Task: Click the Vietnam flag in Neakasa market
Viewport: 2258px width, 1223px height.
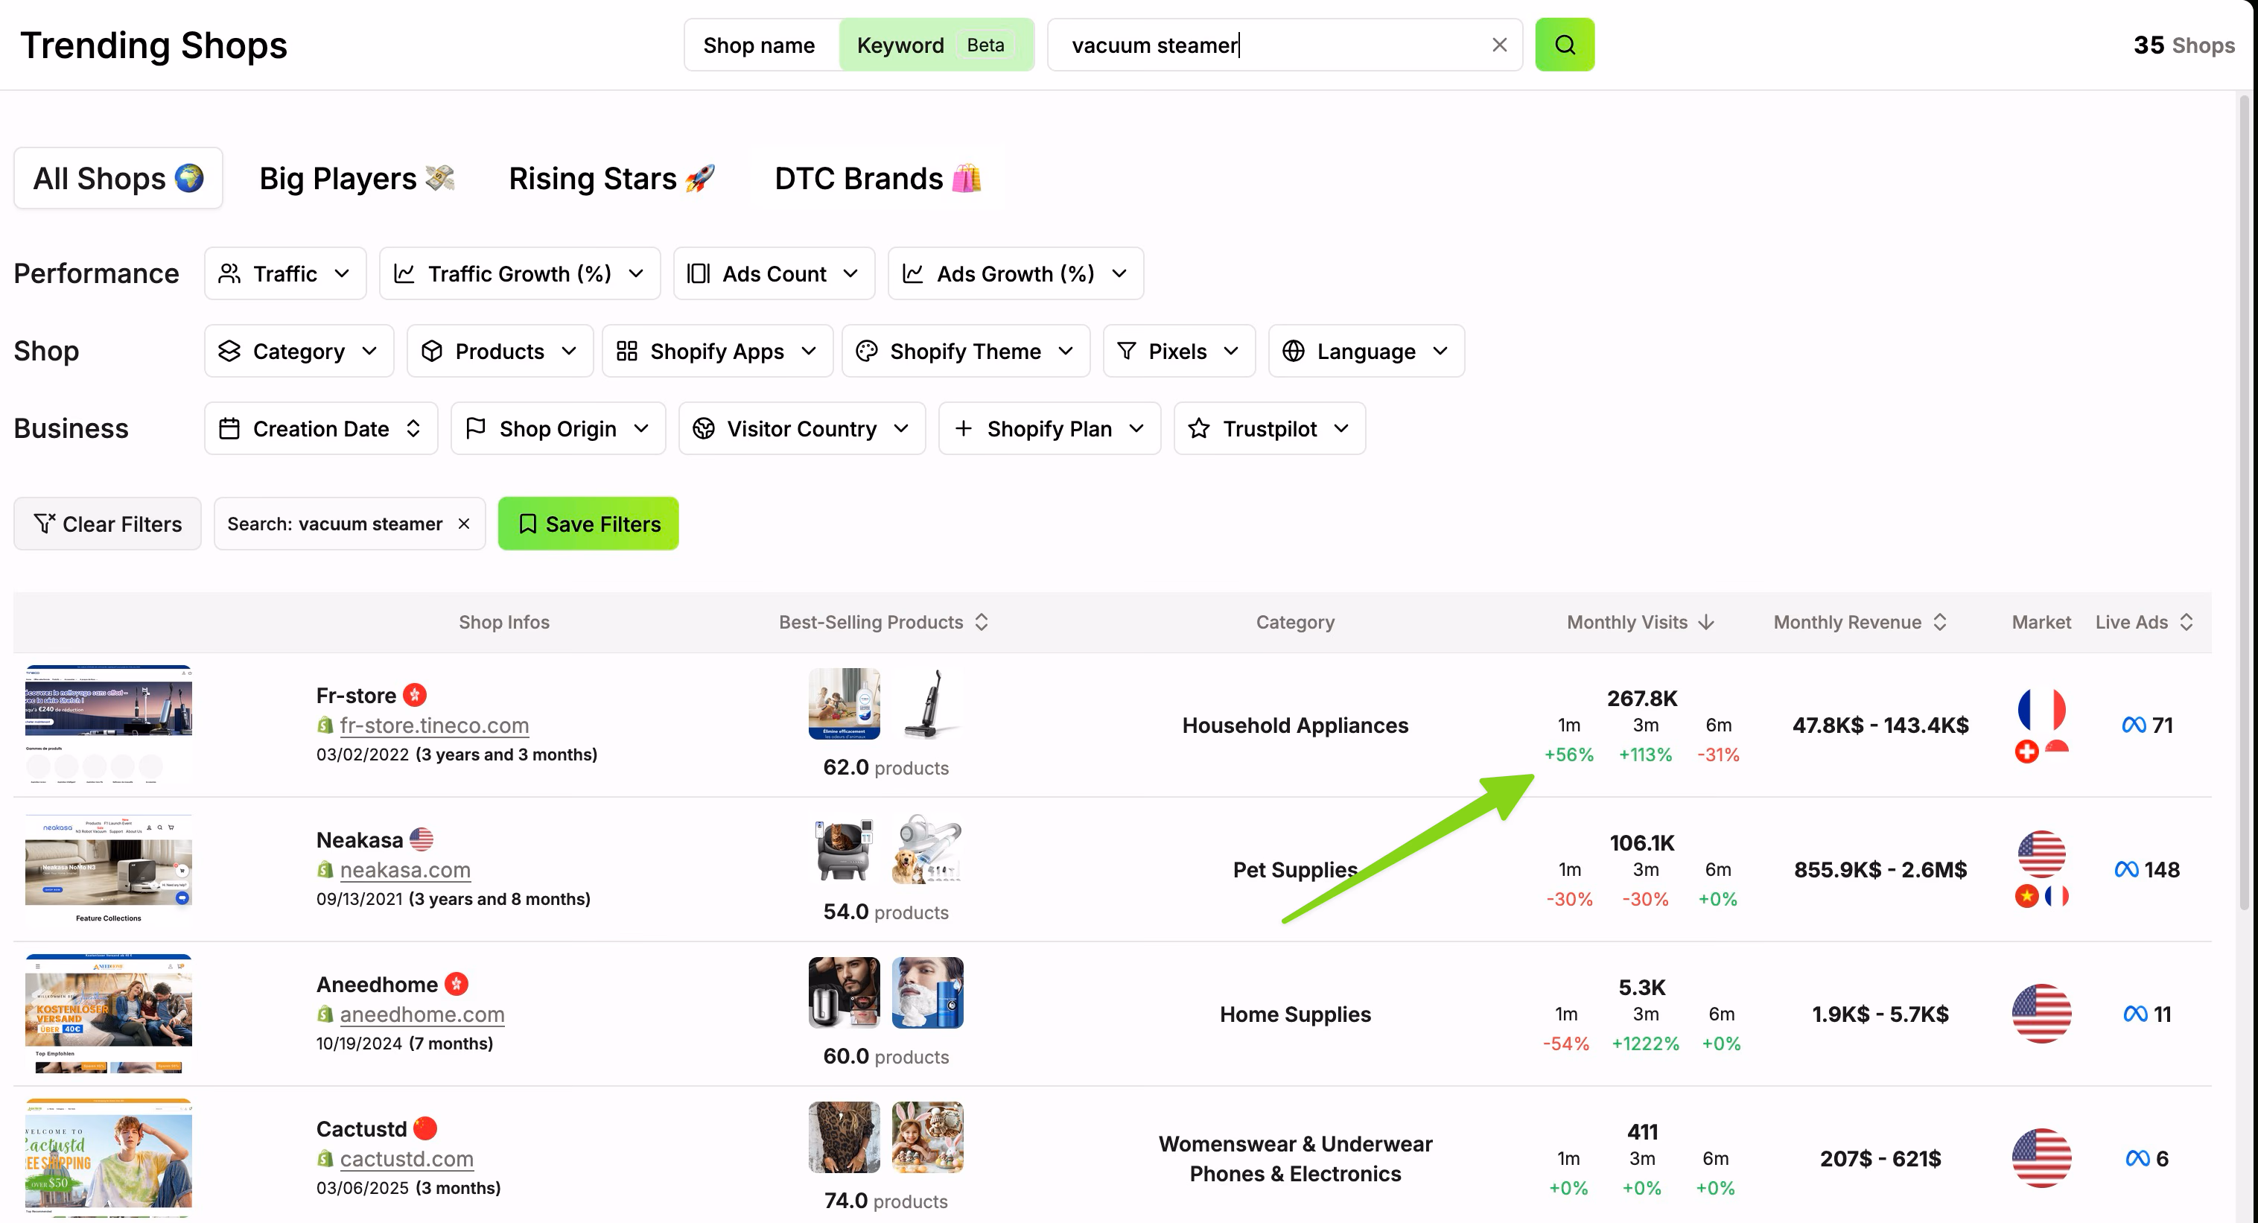Action: click(2026, 896)
